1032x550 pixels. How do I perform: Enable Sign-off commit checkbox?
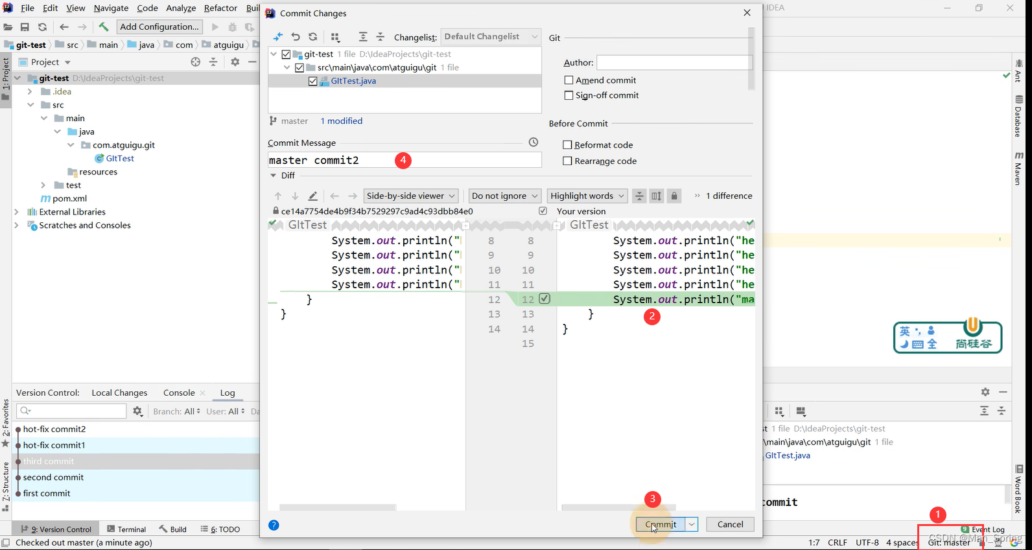point(569,95)
